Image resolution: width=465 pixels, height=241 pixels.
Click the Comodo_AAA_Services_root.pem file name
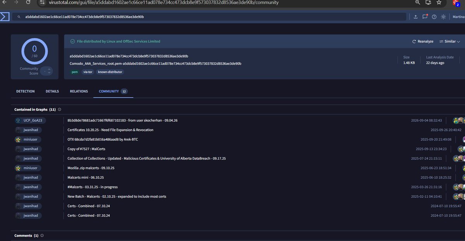tap(155, 63)
